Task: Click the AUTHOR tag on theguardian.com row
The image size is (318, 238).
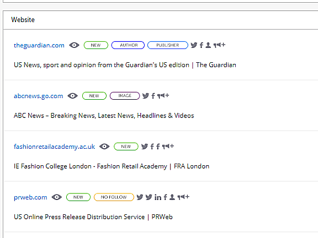Action: pos(128,45)
